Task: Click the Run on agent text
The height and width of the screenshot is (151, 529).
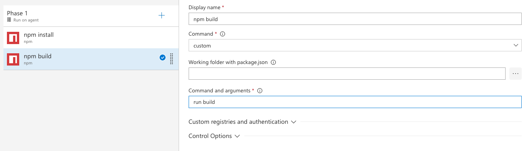Action: [x=26, y=20]
